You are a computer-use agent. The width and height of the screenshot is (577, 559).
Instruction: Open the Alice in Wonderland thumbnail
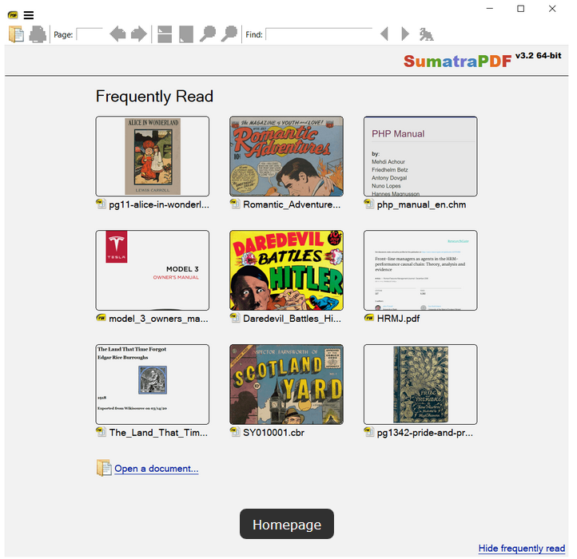point(153,157)
